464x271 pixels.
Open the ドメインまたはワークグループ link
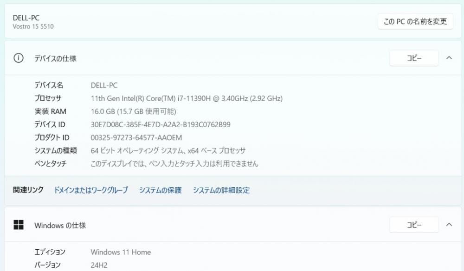point(91,190)
